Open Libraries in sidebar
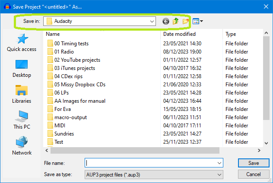 pyautogui.click(x=22, y=94)
